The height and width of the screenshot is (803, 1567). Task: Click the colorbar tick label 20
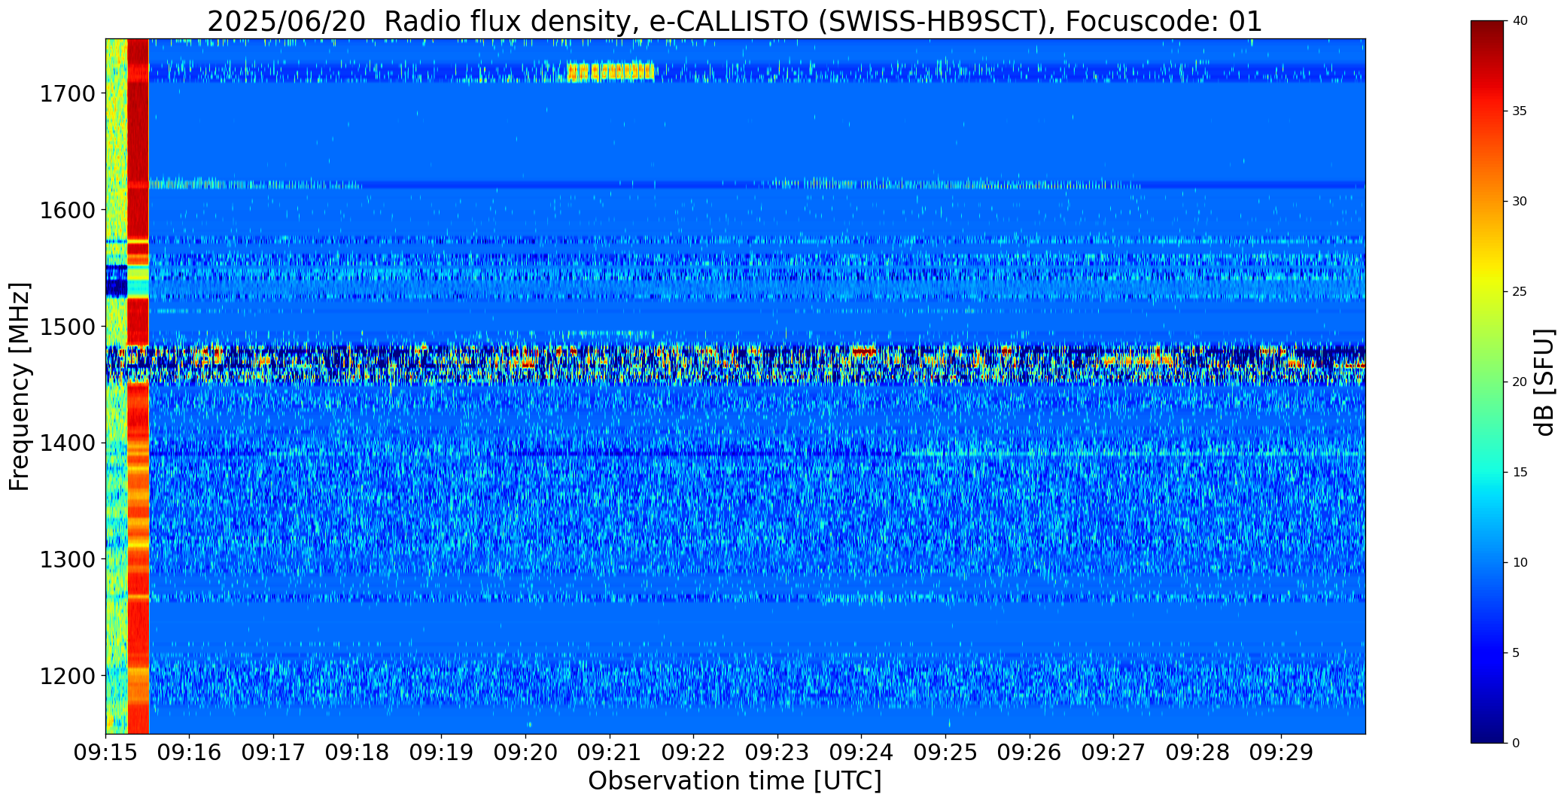click(1520, 382)
